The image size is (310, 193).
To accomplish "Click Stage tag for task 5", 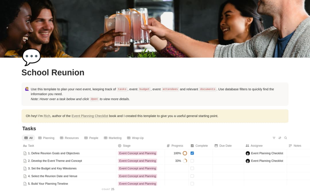I will [x=137, y=184].
